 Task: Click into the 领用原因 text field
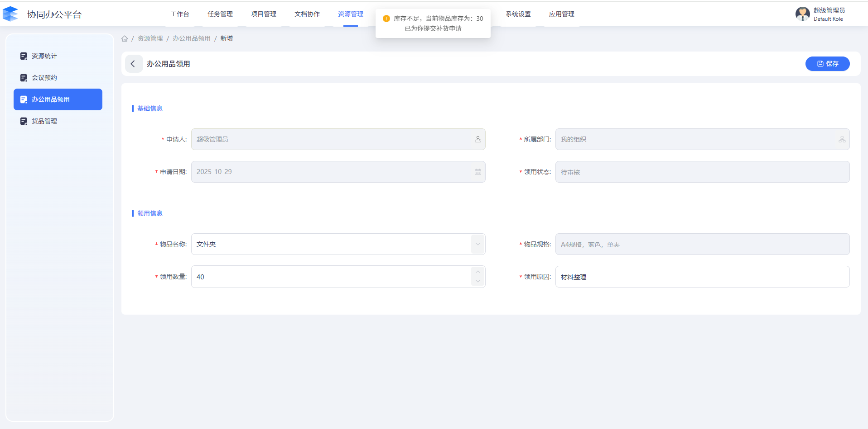click(x=702, y=277)
